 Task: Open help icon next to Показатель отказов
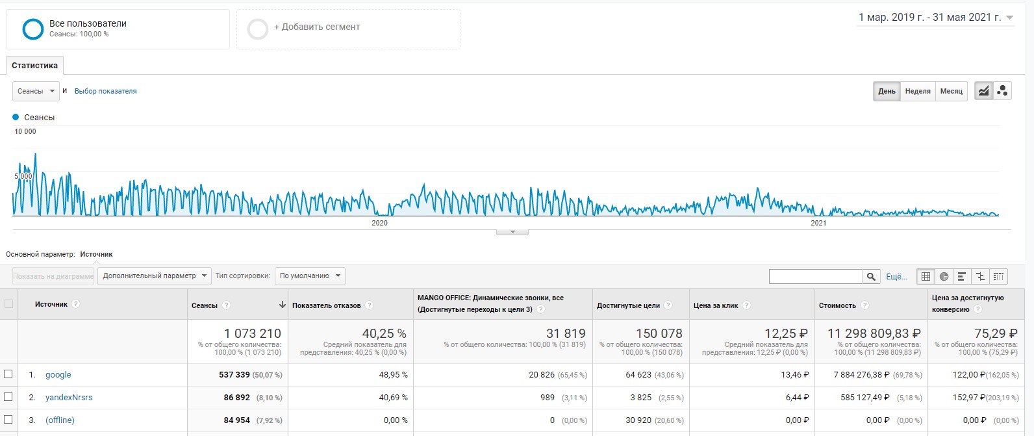pyautogui.click(x=369, y=305)
